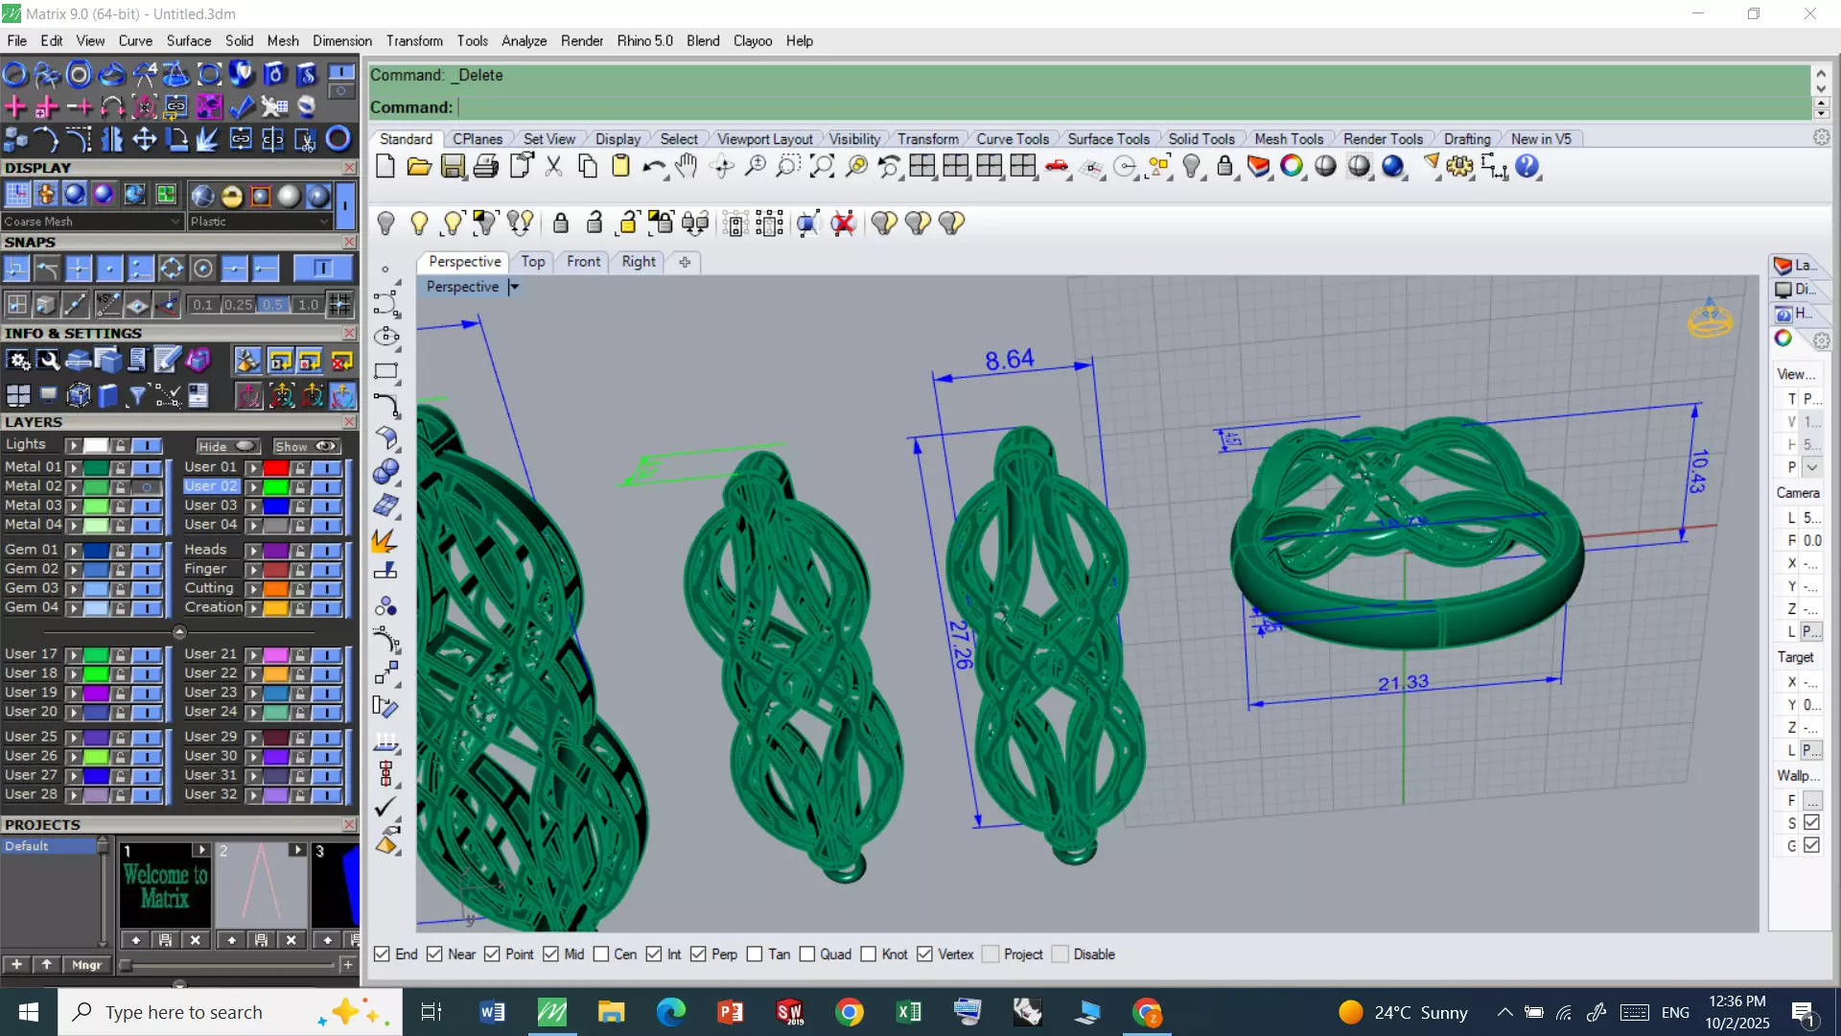Expand the Lights layer arrow

[73, 445]
